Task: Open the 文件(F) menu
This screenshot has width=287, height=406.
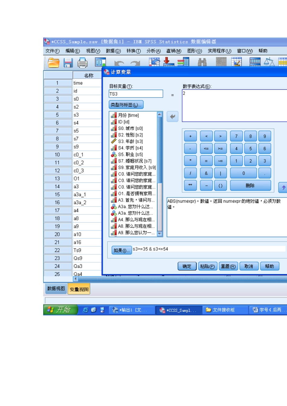Action: pos(53,51)
